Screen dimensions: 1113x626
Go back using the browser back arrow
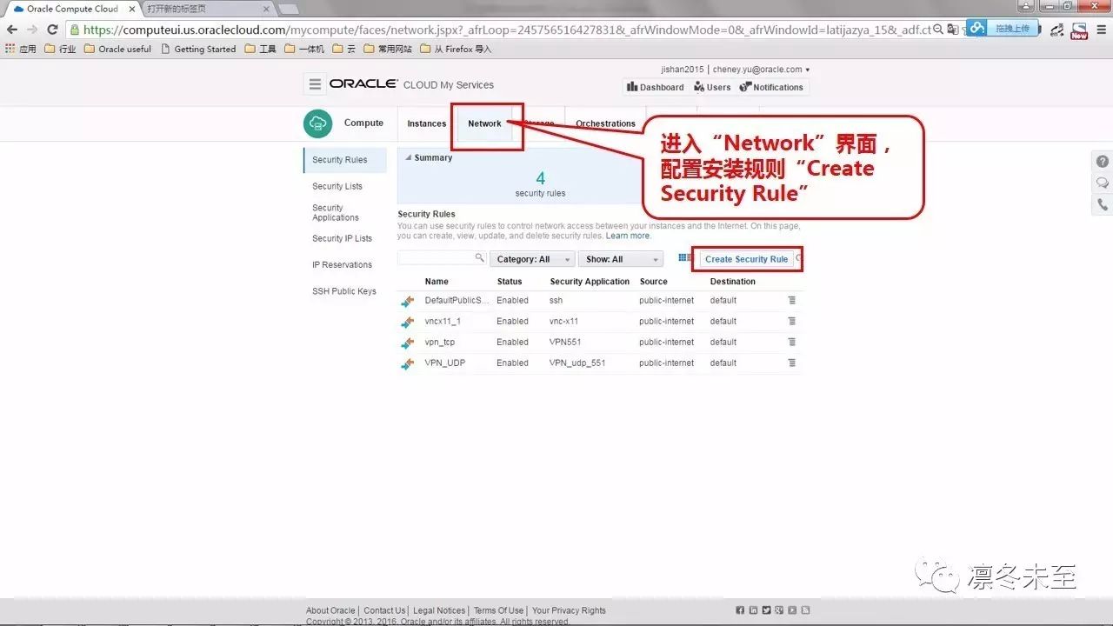[12, 30]
